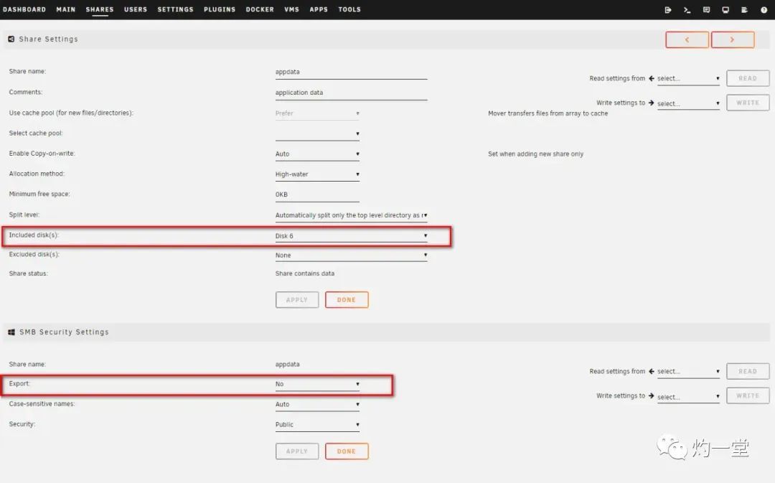Go to next share with right arrow

[732, 40]
